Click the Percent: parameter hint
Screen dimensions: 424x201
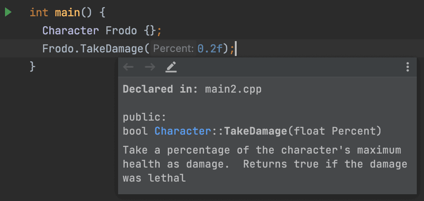point(173,48)
